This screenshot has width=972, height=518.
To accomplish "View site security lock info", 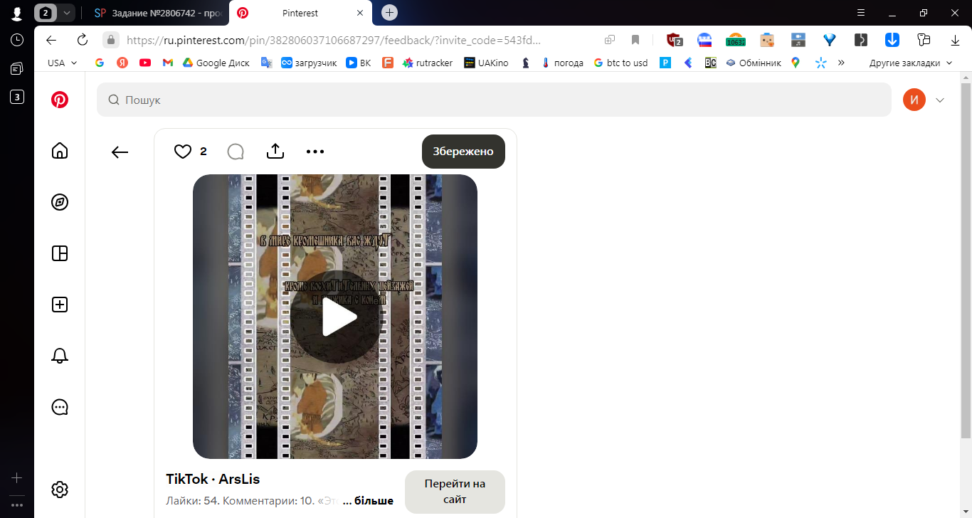I will pos(110,40).
